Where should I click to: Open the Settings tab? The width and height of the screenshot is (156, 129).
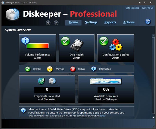click(91, 22)
